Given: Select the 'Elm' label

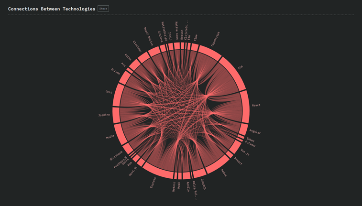Looking at the screenshot, I should (189, 38).
